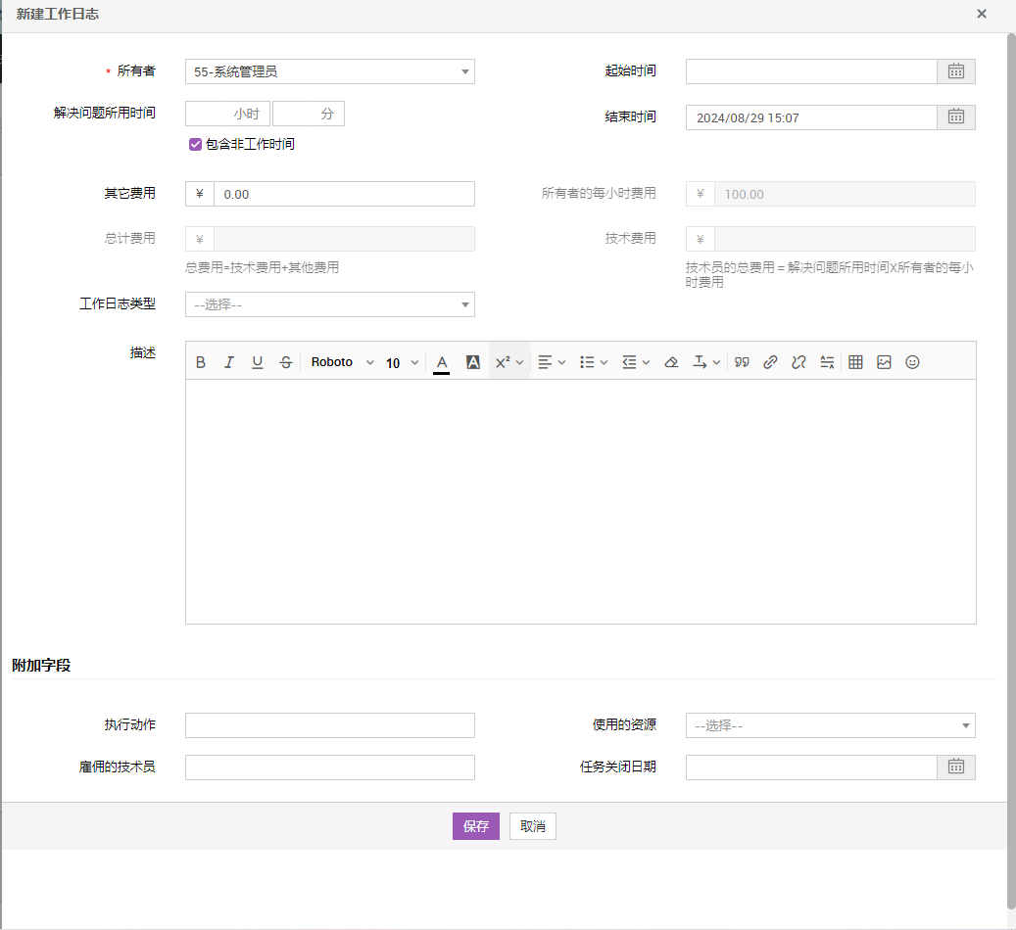Click the eraser clear formatting icon
Image resolution: width=1016 pixels, height=930 pixels.
pos(671,362)
